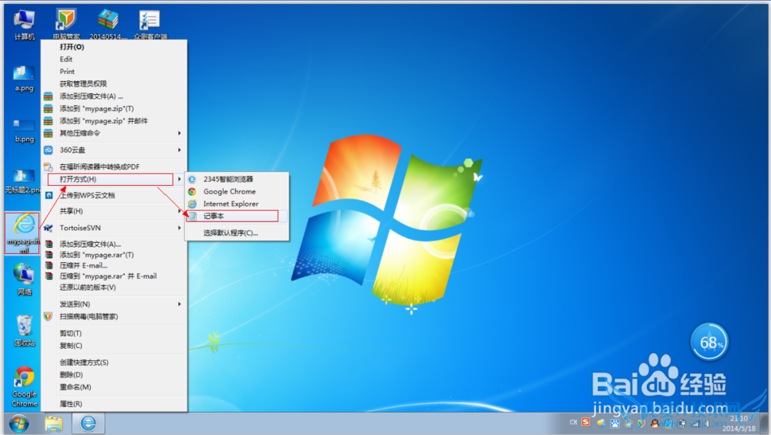Choose 扫描病毒(电脑管家) entry
The height and width of the screenshot is (435, 771).
(114, 316)
